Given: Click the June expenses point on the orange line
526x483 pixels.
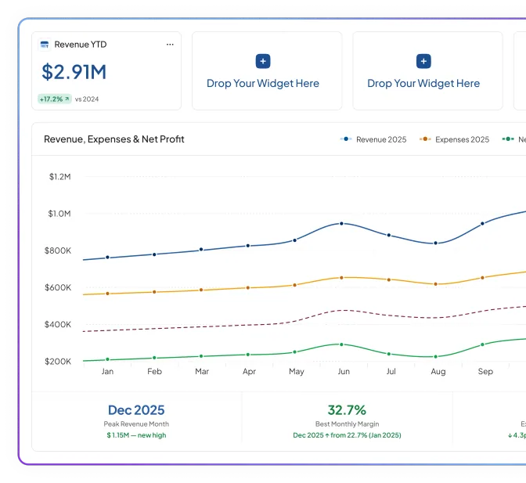Looking at the screenshot, I should (341, 278).
